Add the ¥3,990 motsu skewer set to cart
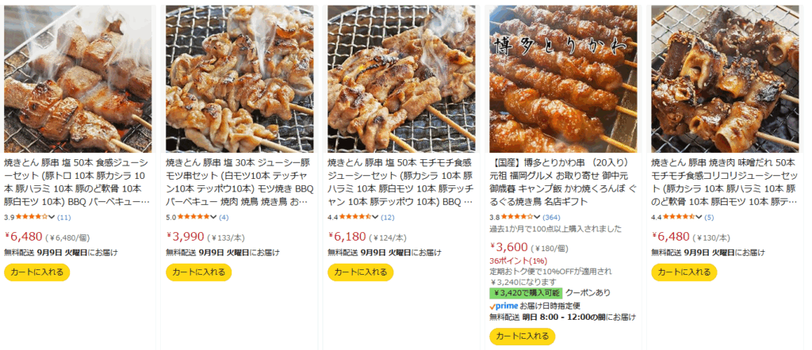 199,272
